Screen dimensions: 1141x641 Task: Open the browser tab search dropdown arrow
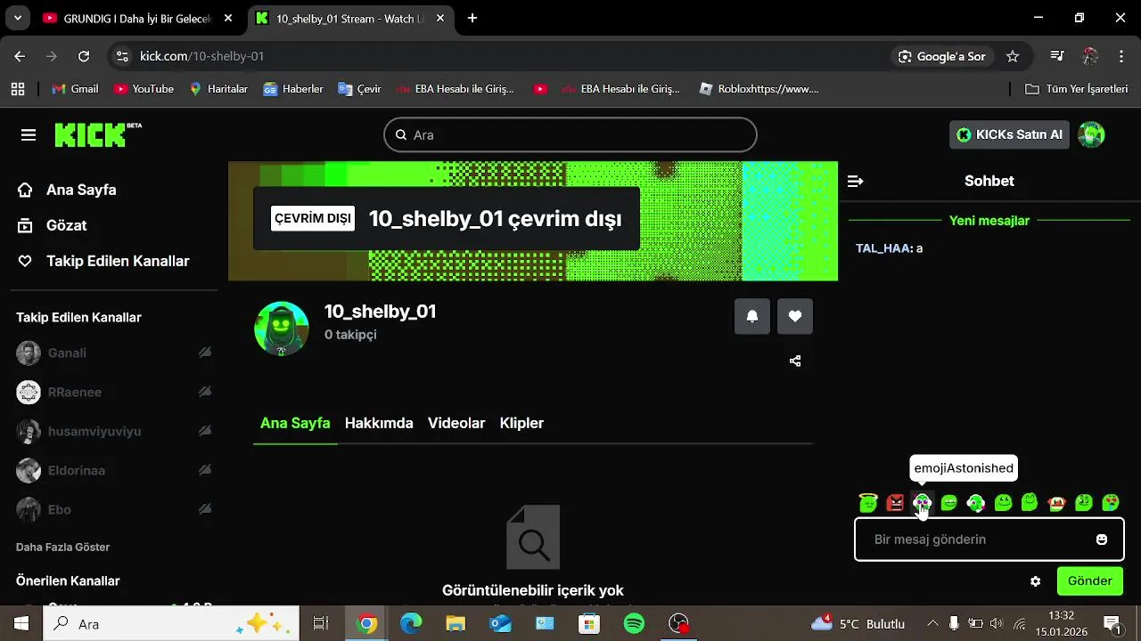click(x=18, y=18)
